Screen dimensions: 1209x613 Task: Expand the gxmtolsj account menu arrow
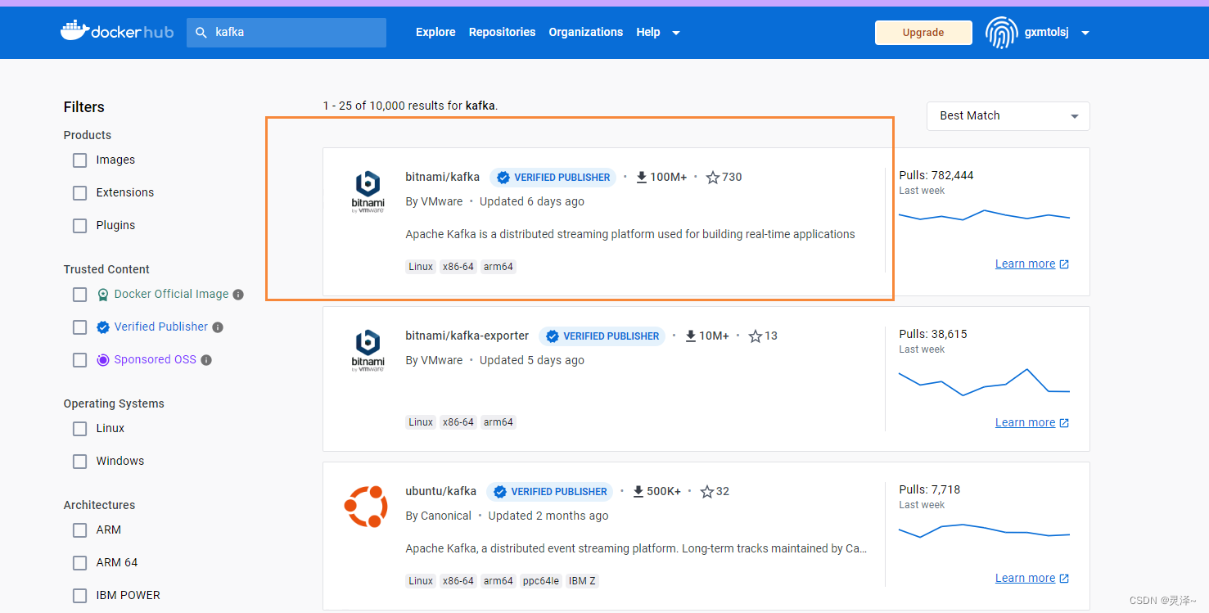(x=1085, y=34)
